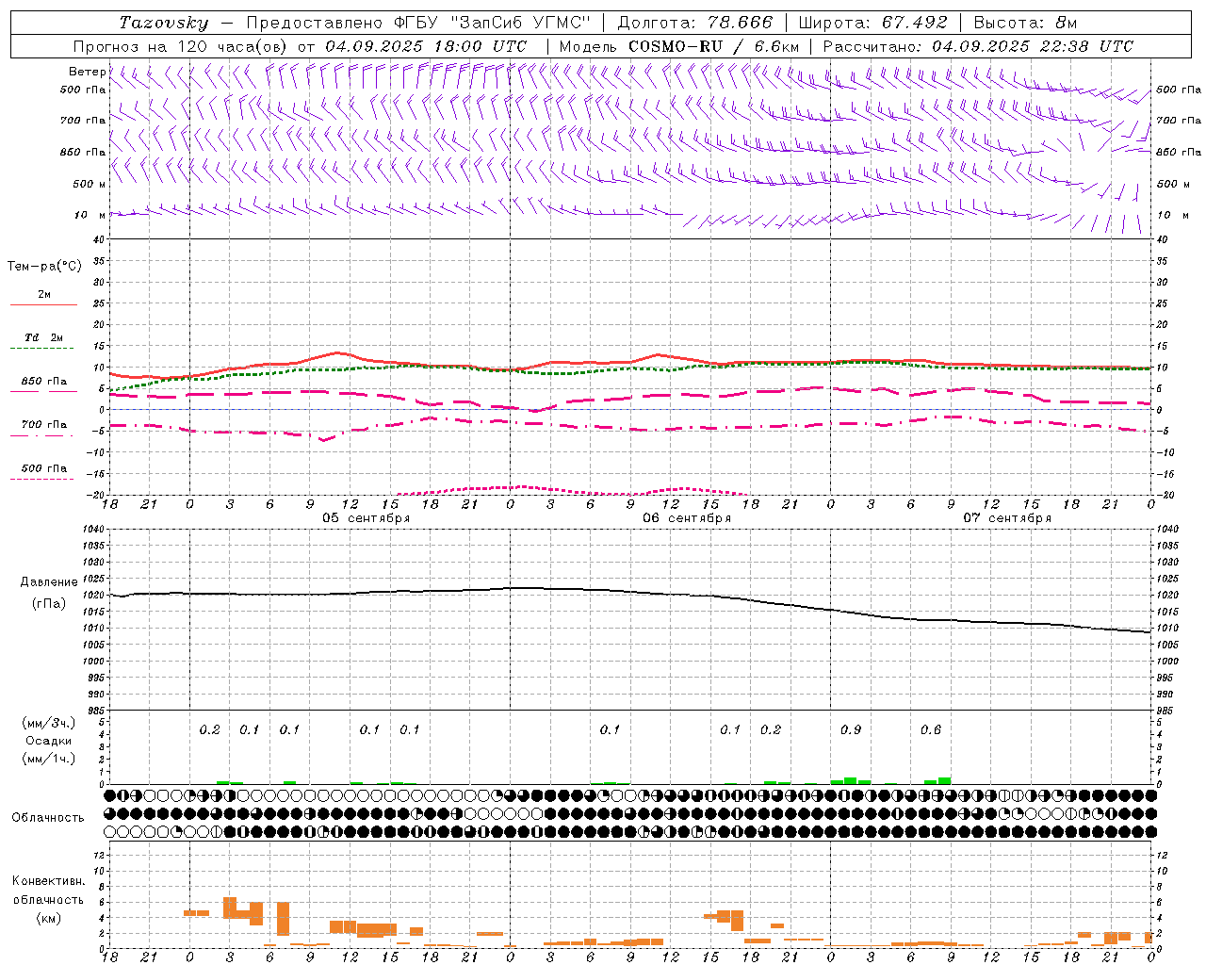Click 'Прогноз на 120 часа(ов)' forecast text
1206x965 pixels.
pos(181,46)
